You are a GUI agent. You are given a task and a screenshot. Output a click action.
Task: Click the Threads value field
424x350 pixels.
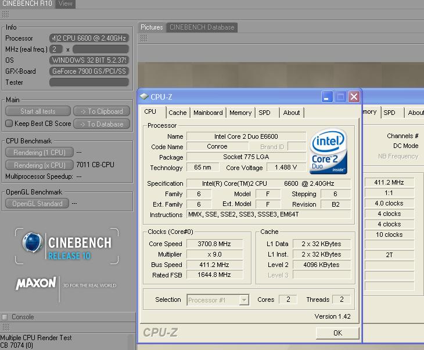tap(342, 299)
